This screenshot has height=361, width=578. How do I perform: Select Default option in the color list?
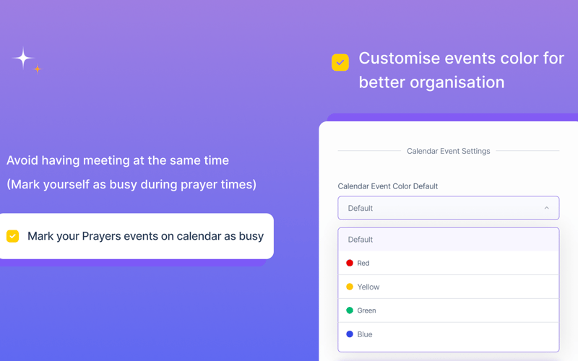pos(448,240)
